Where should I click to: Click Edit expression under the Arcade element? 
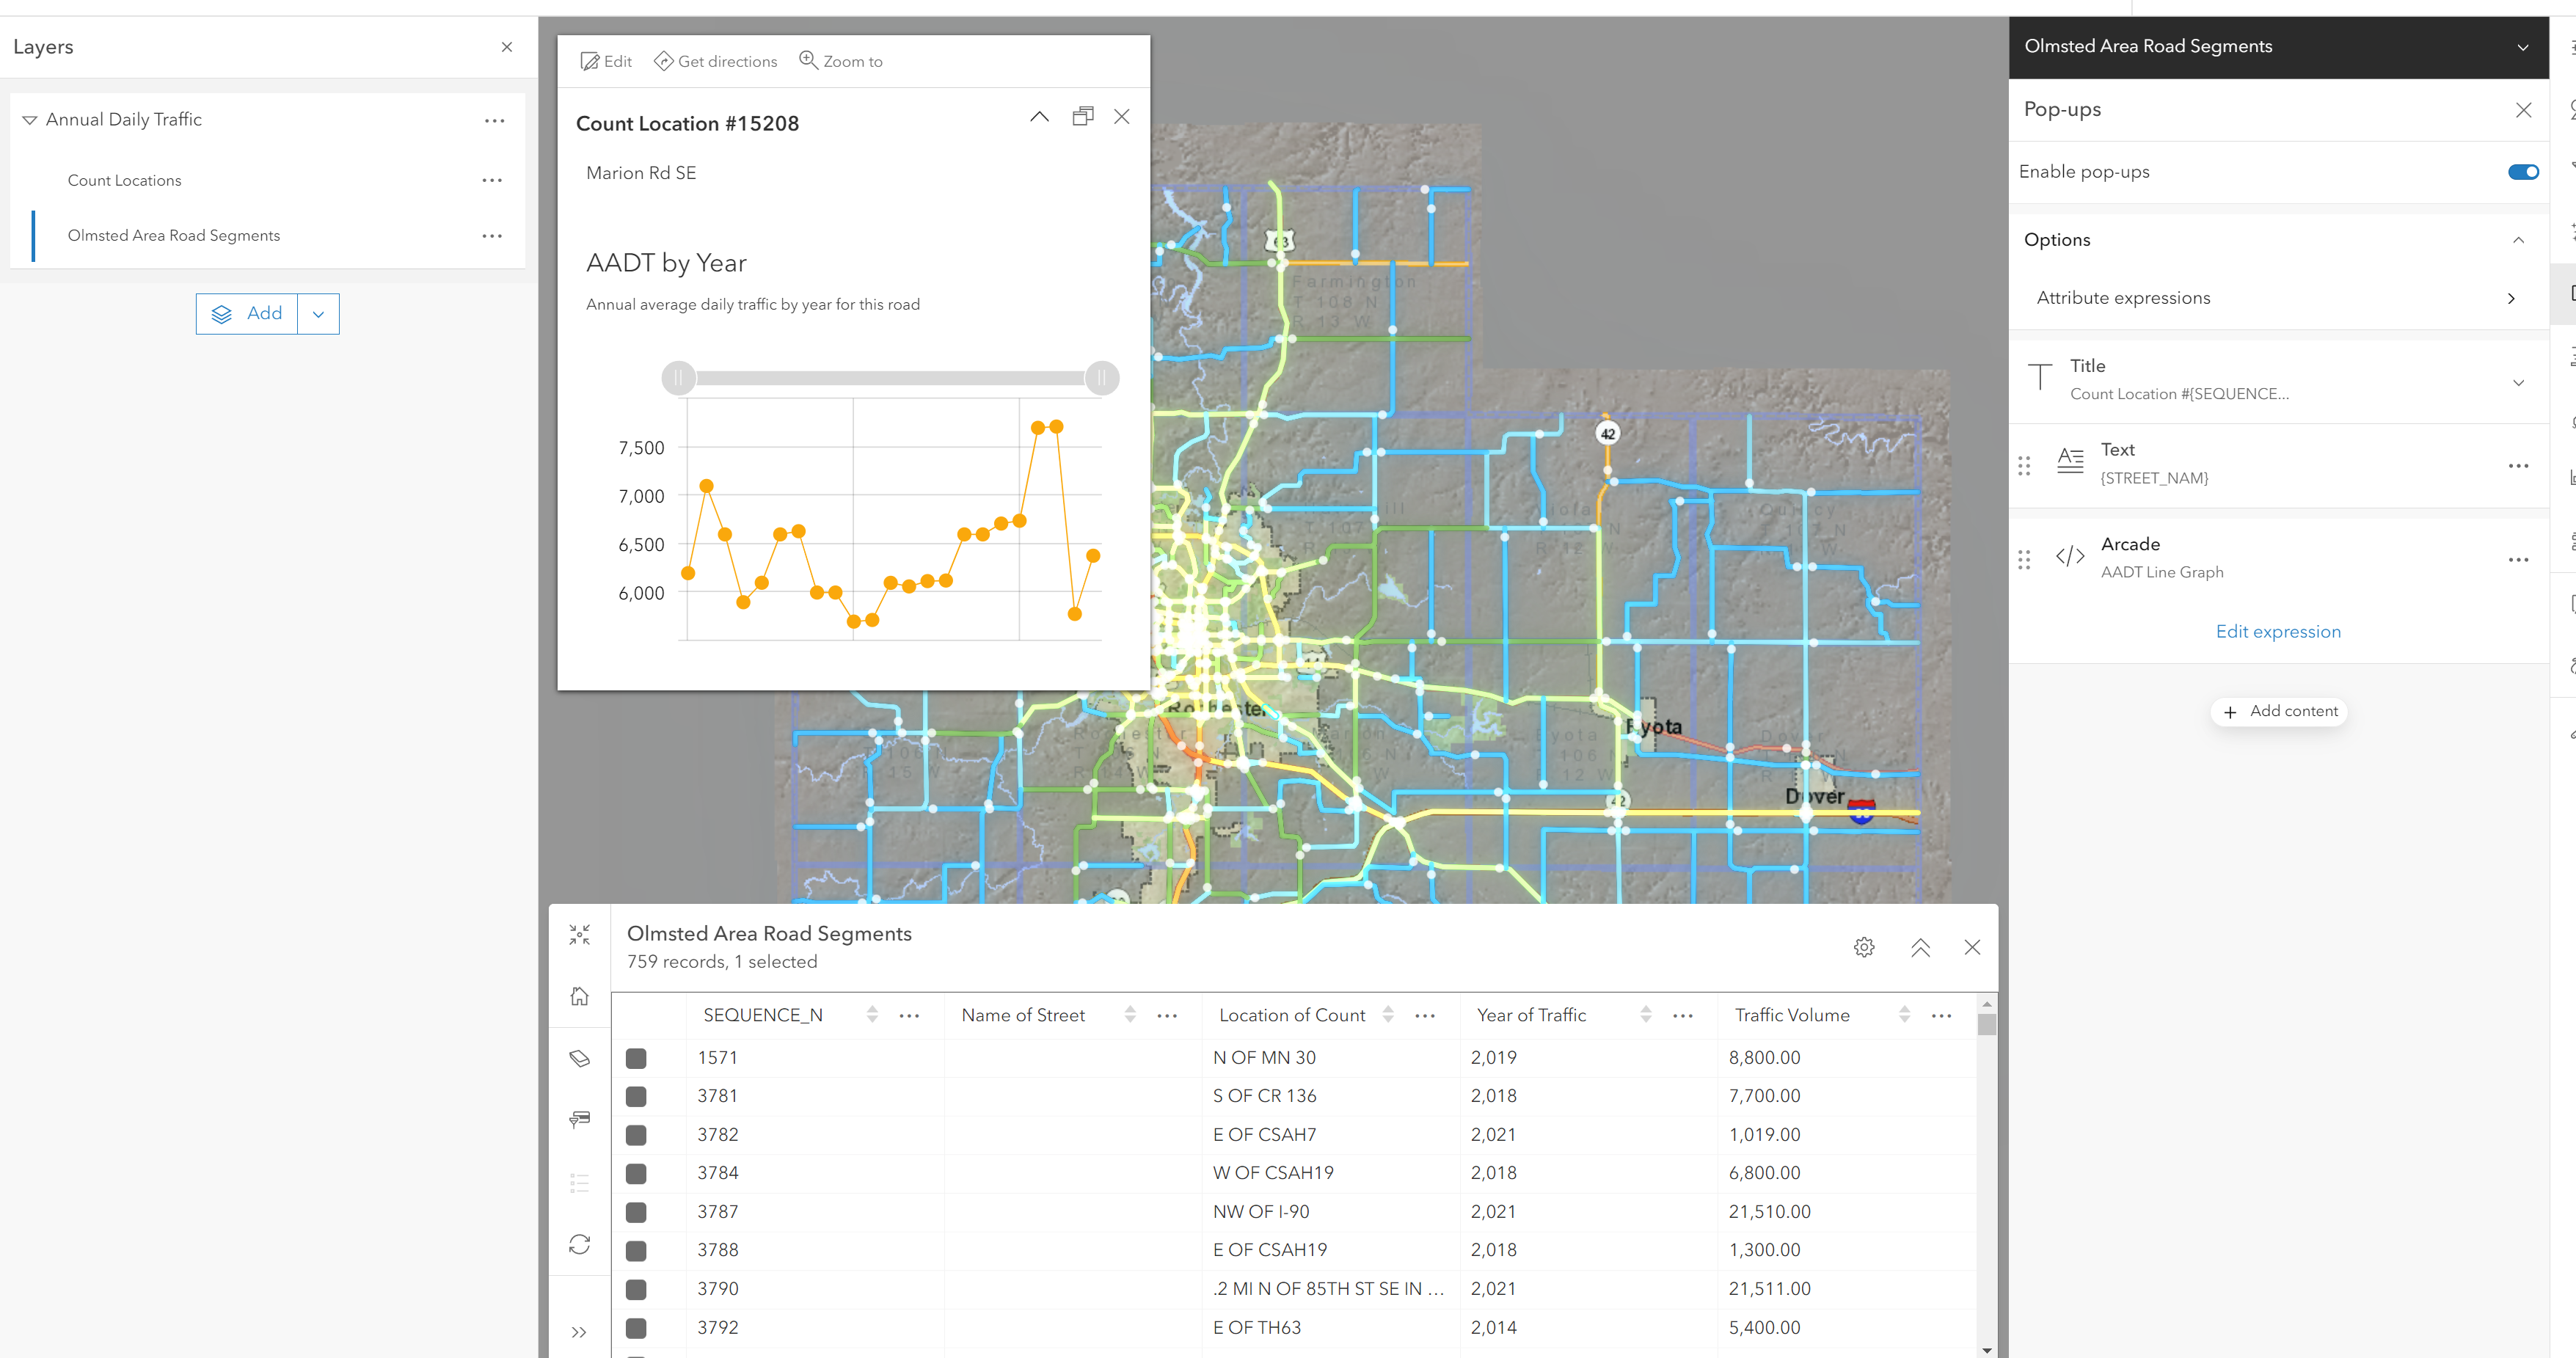pos(2278,631)
